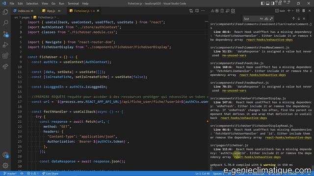Open the Edit menu
The image size is (314, 176).
pos(20,3)
